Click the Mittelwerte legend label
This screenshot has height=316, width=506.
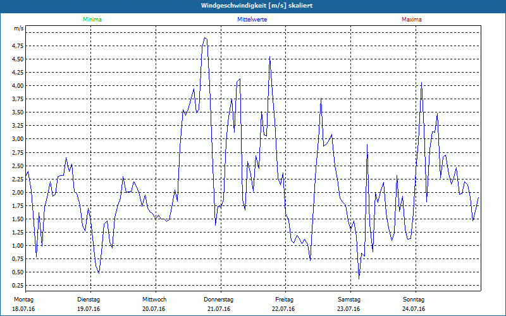point(252,20)
